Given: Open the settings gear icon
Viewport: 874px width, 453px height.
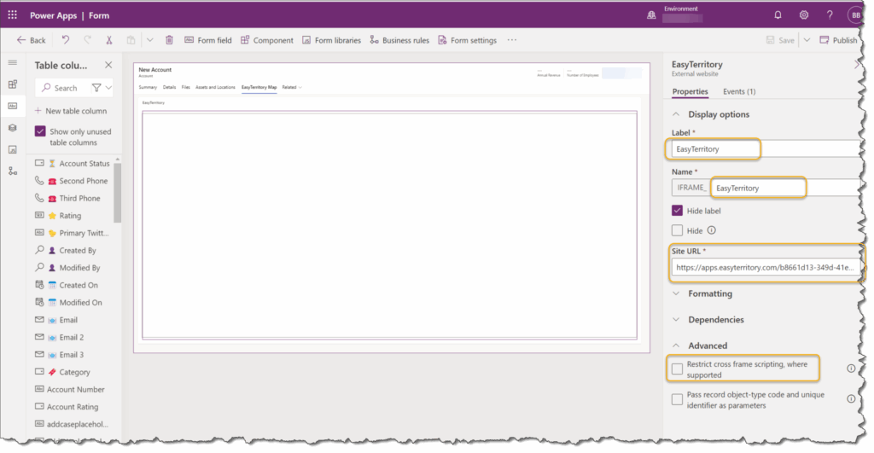Looking at the screenshot, I should [x=804, y=15].
